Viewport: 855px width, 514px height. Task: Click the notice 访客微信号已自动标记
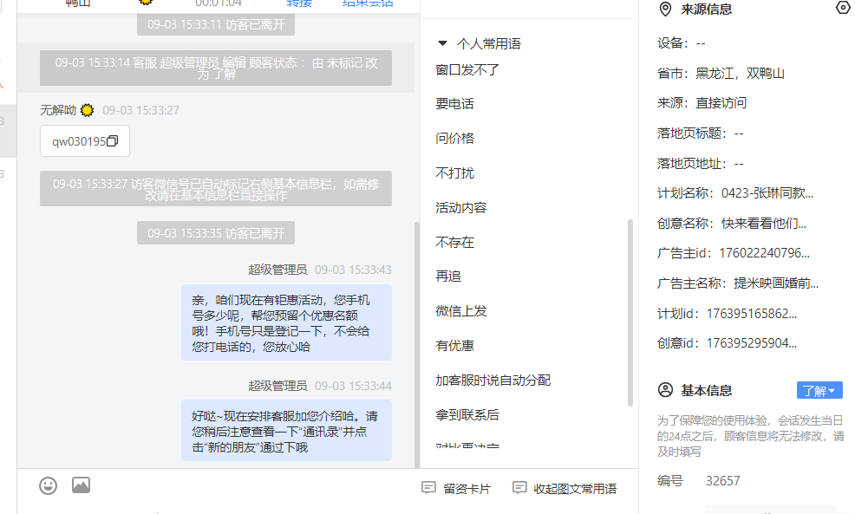click(216, 189)
